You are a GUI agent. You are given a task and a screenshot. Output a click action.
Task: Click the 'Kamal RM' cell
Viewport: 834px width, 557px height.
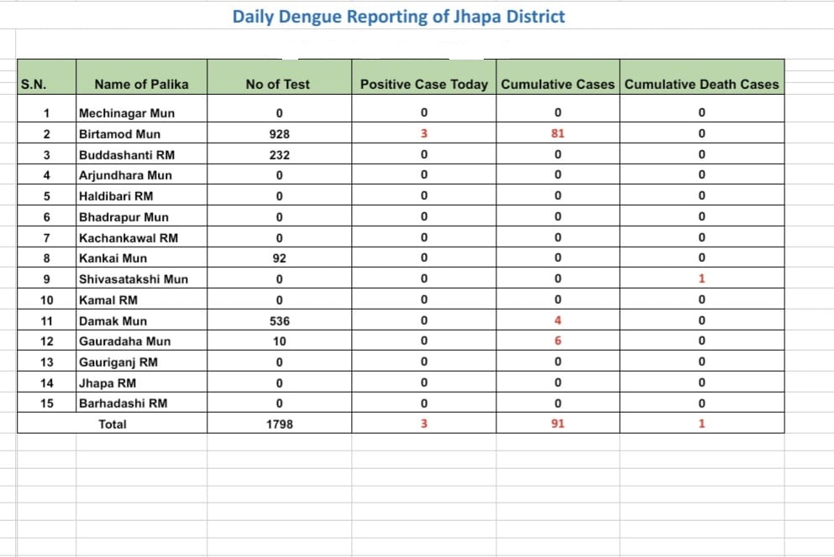point(141,299)
